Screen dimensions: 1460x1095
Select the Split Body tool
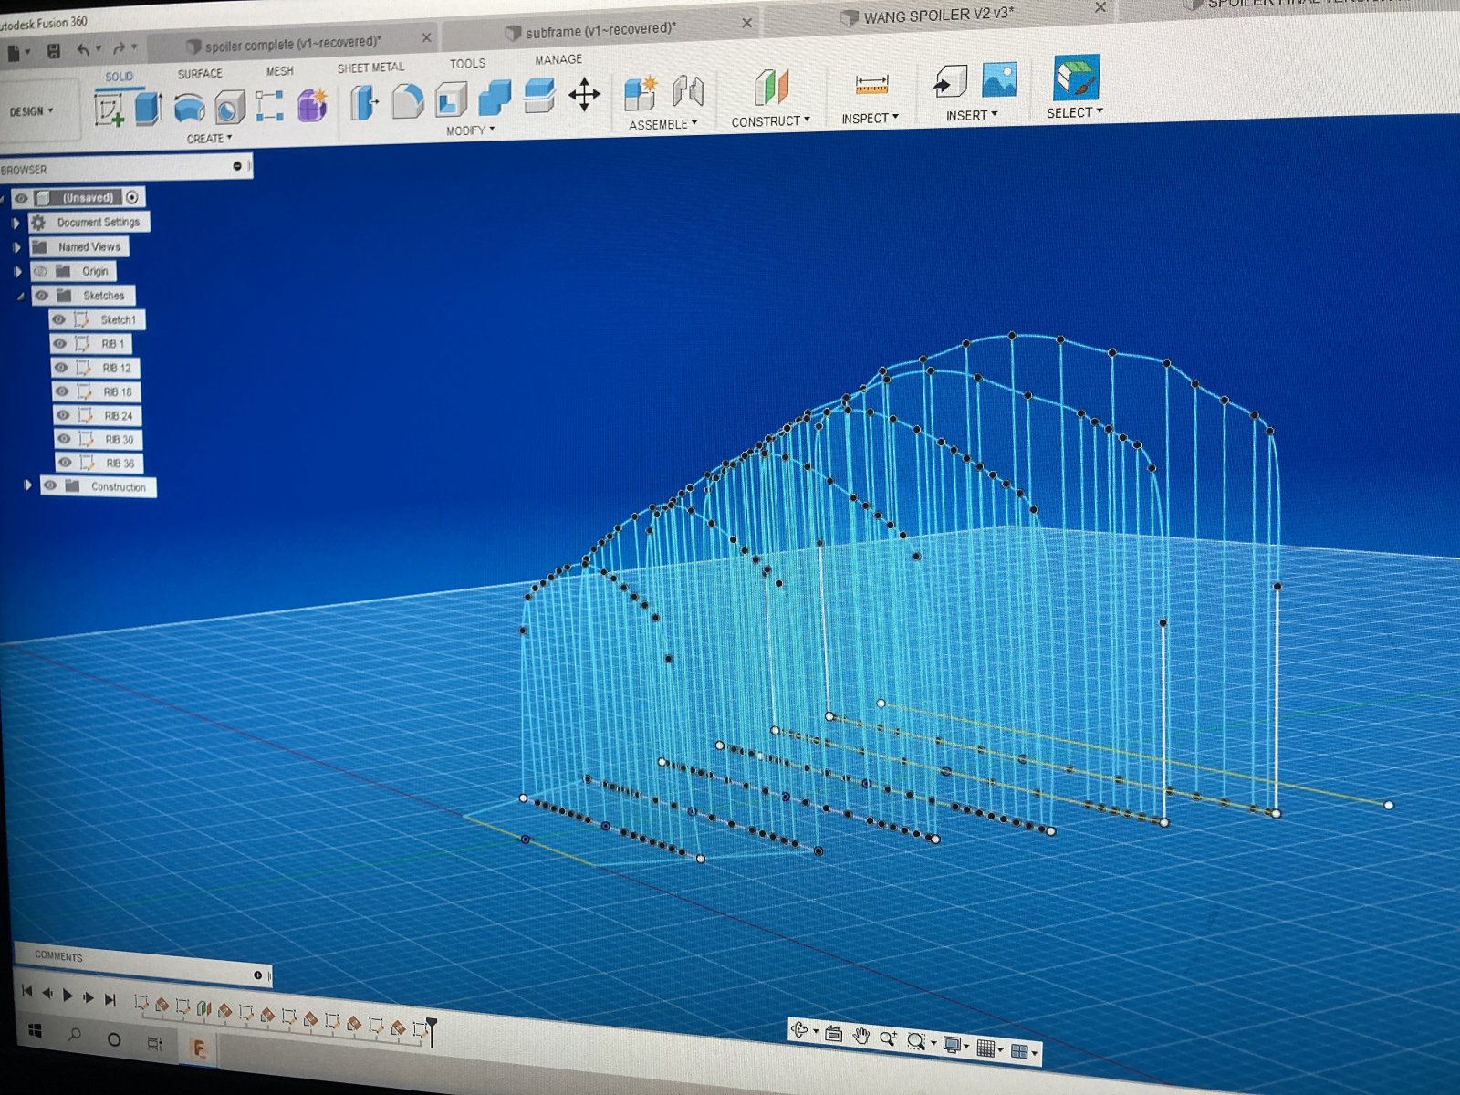539,95
